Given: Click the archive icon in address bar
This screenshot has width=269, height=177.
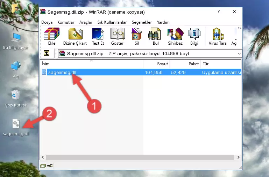Looking at the screenshot, I should click(x=62, y=53).
